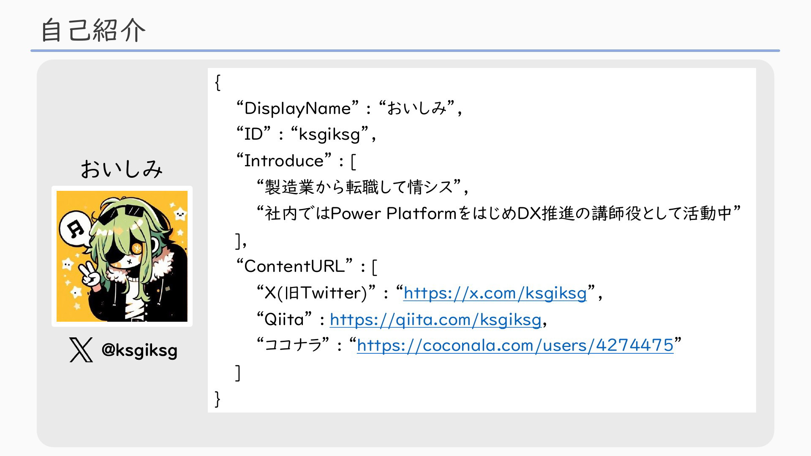Screen dimensions: 811x456
Task: Click the "Introduce" key text
Action: [284, 160]
